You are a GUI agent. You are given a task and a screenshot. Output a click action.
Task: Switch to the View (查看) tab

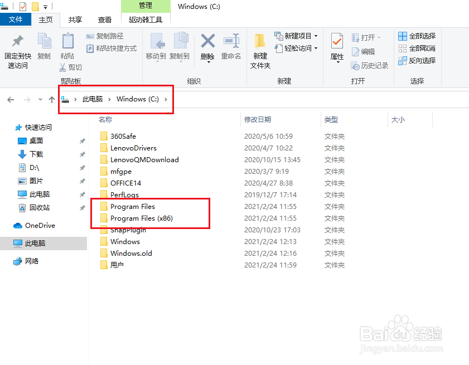[x=105, y=20]
